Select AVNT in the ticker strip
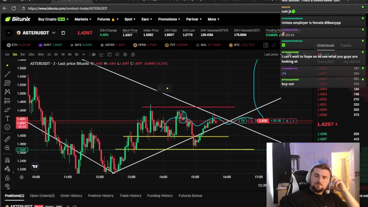The height and width of the screenshot is (207, 368). 50,45
